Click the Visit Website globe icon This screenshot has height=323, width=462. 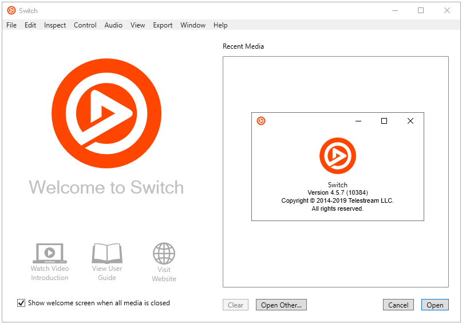pos(164,254)
